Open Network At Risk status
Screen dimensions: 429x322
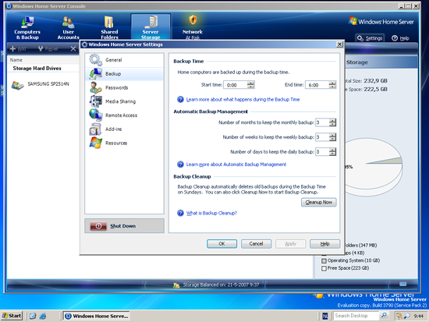point(193,27)
